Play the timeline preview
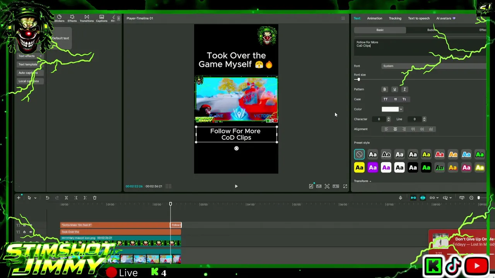Viewport: 495px width, 278px height. 236,186
